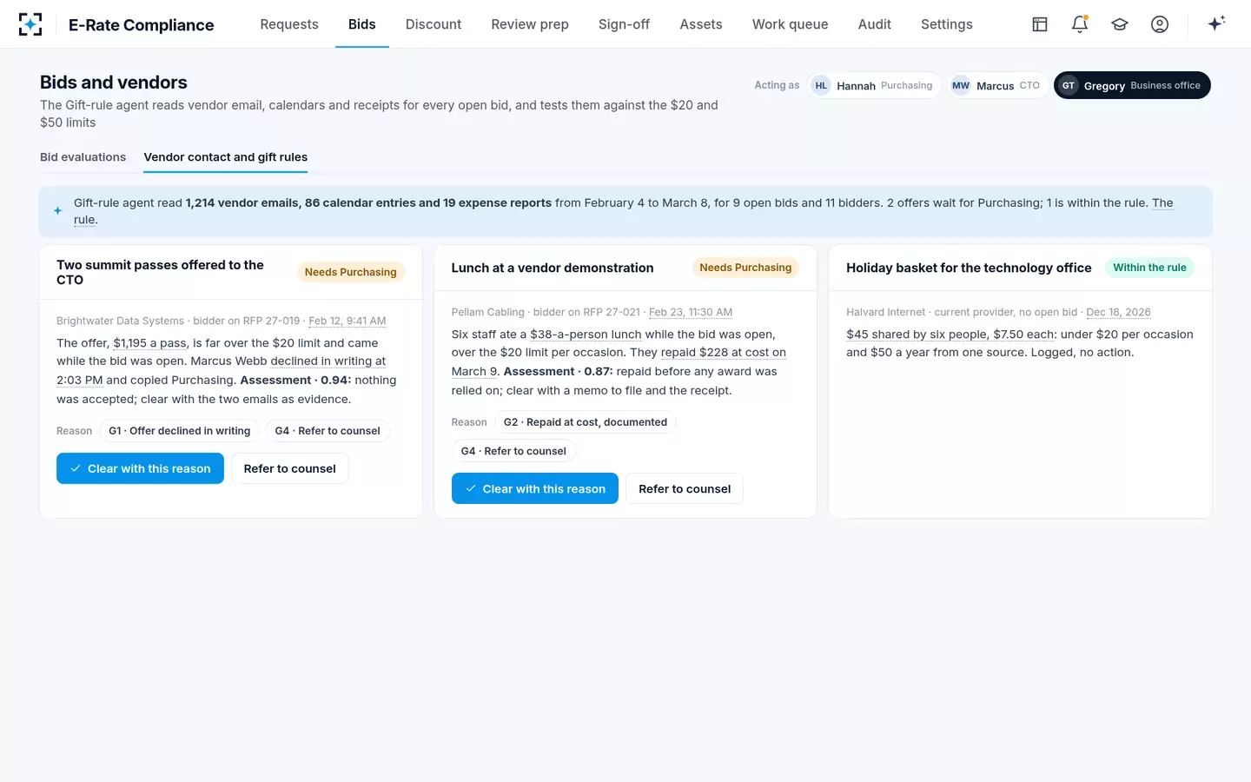Select reason G1 Offer declined in writing
1251x782 pixels.
point(179,431)
